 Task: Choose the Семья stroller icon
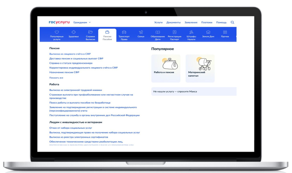(141, 32)
